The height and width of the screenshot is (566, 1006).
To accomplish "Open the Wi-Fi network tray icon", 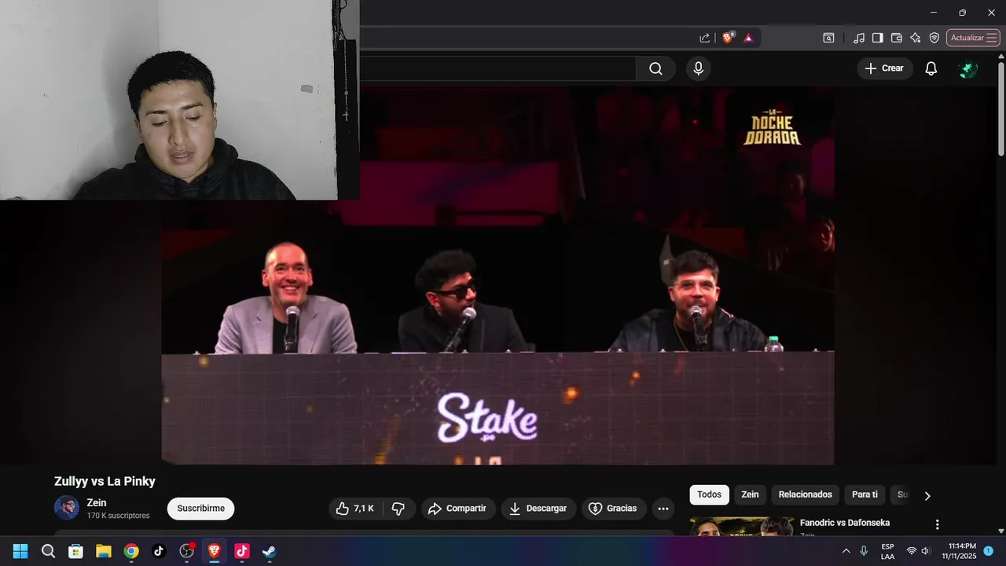I will (x=912, y=551).
